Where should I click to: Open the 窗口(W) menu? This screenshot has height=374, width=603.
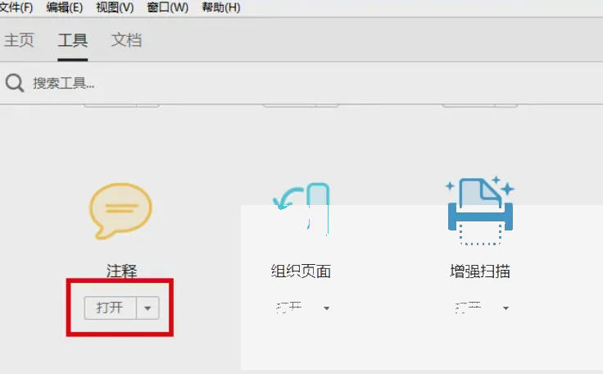168,7
